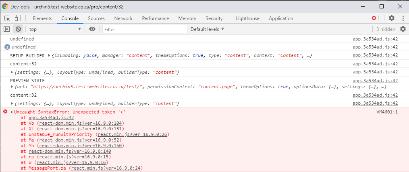This screenshot has height=172, width=409.
Task: Open the Lighthouse tab
Action: (x=247, y=18)
